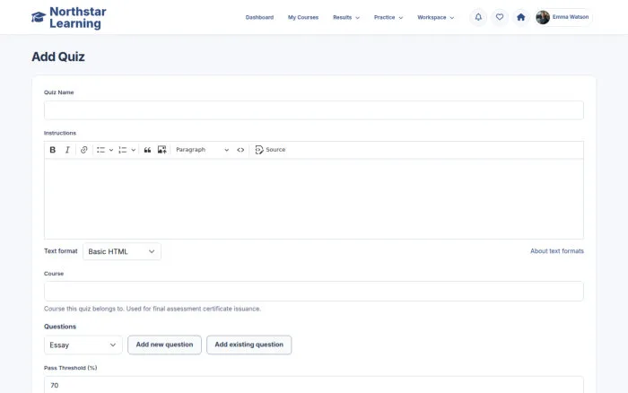Open the Workspace menu
This screenshot has height=393, width=628.
click(435, 17)
